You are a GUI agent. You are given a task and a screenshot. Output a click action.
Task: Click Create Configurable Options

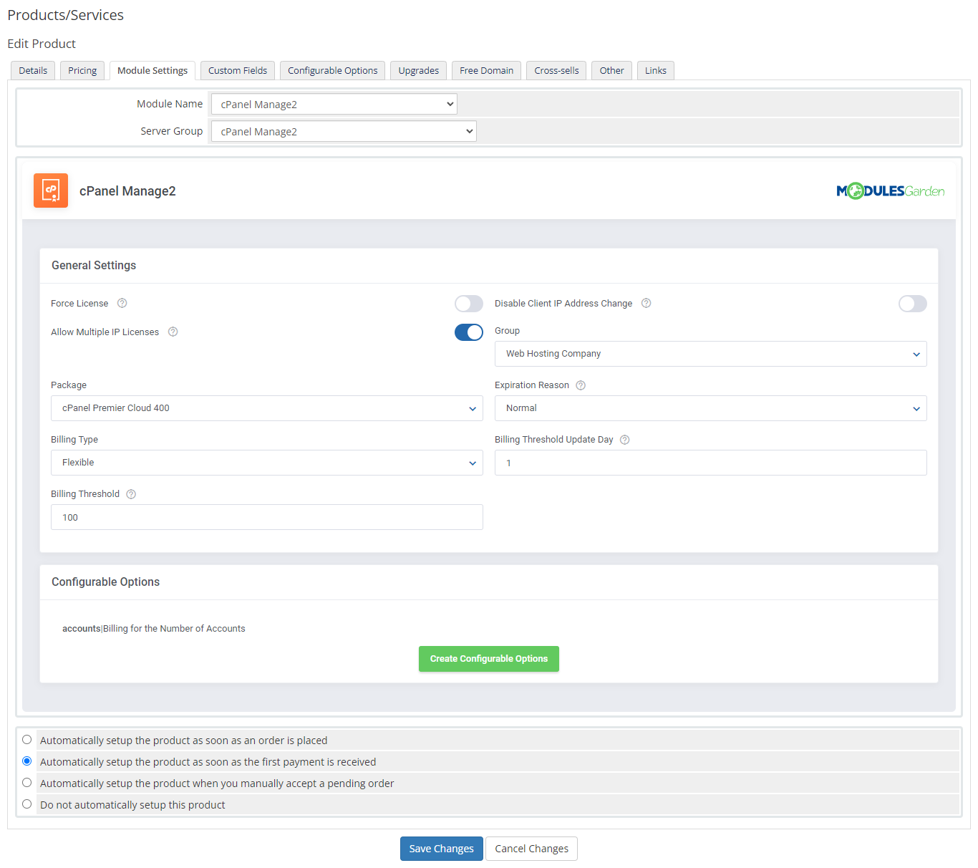point(489,658)
